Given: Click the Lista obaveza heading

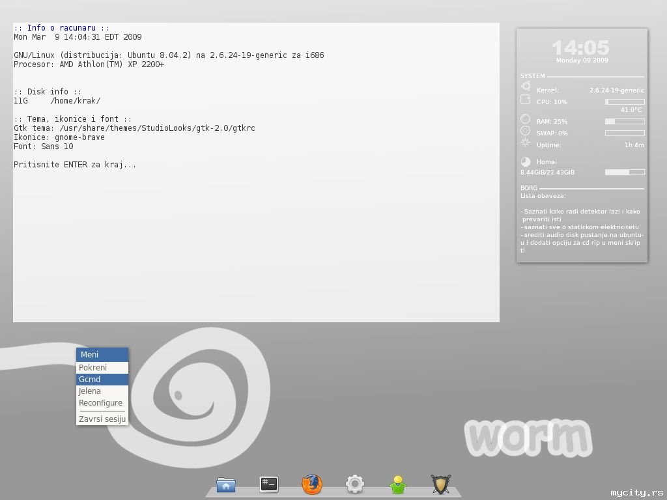Looking at the screenshot, I should coord(543,196).
